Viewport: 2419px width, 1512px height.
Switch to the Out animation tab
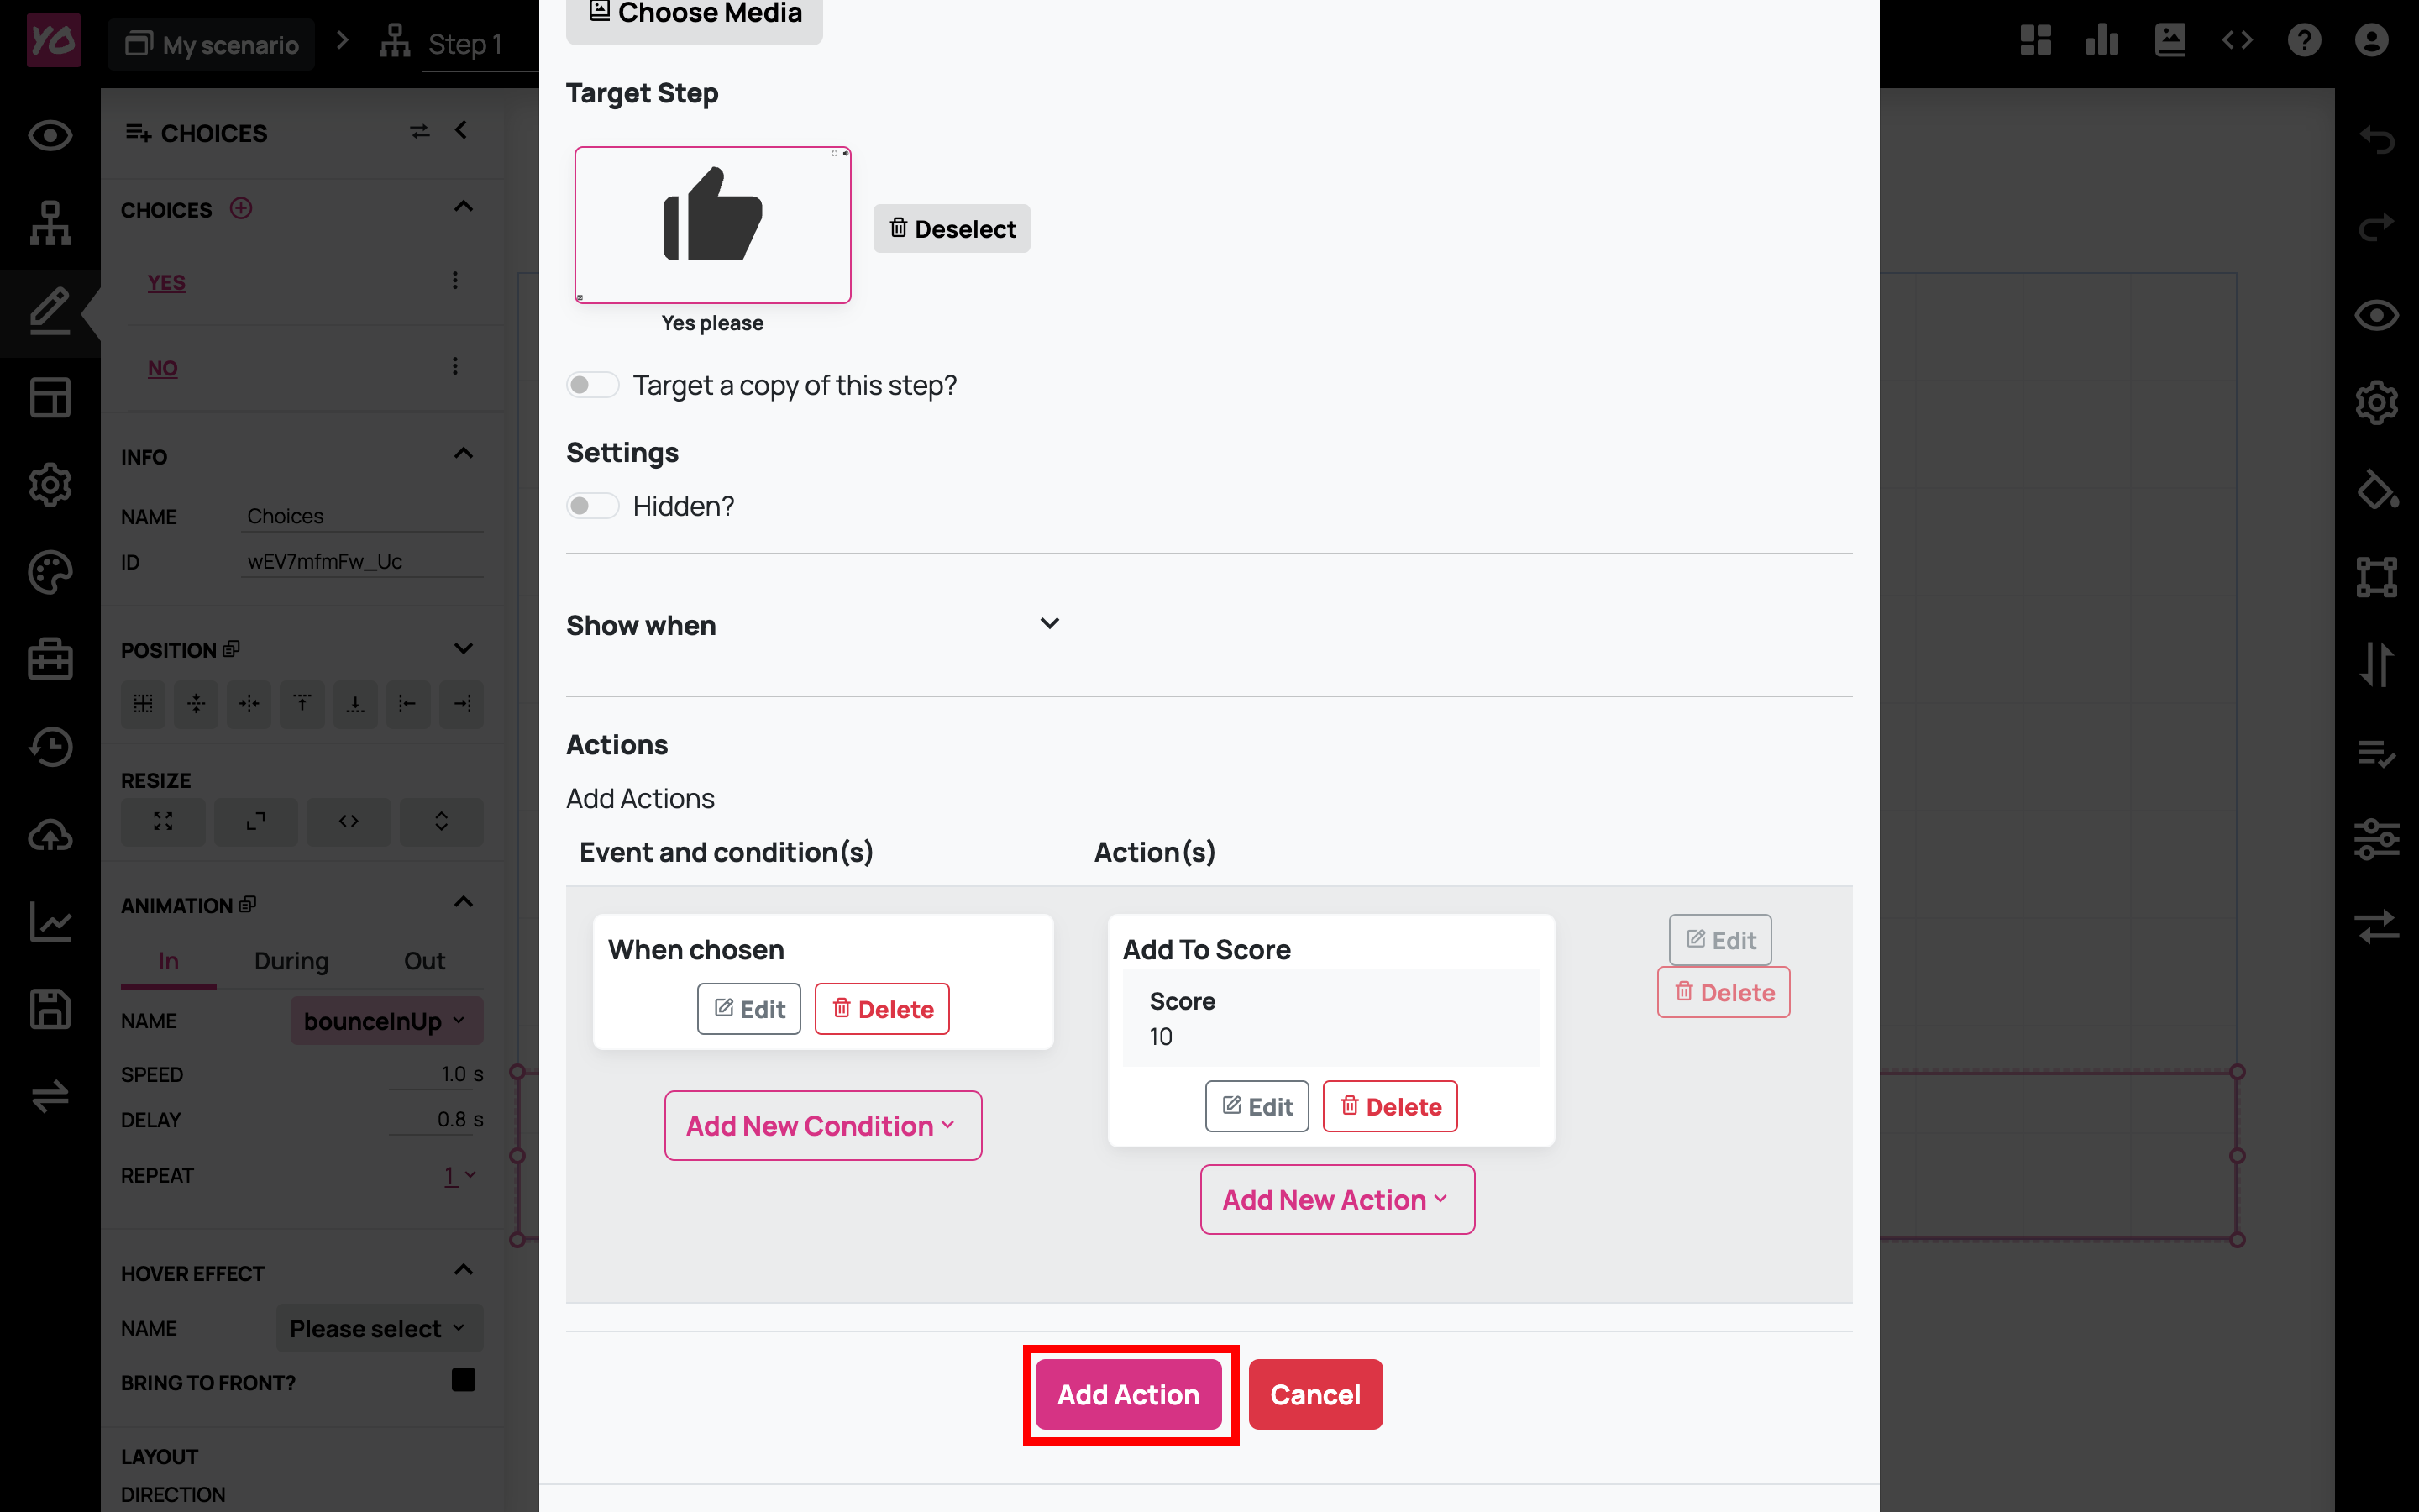pyautogui.click(x=424, y=961)
